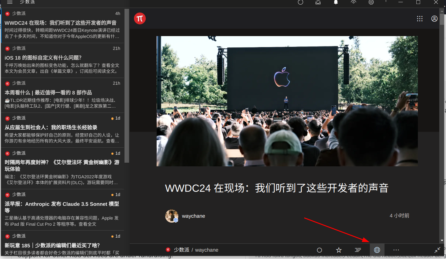This screenshot has width=446, height=259.
Task: Open article 'iOS 18 的图标自定义有什么问题？'
Action: pos(62,60)
